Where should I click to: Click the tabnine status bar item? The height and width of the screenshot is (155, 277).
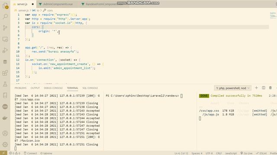46,153
